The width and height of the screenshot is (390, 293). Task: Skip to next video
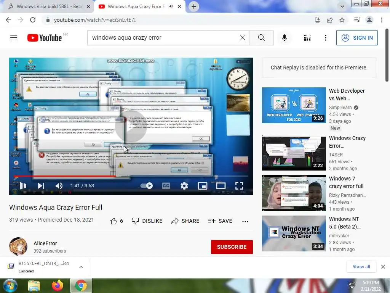coord(41,186)
